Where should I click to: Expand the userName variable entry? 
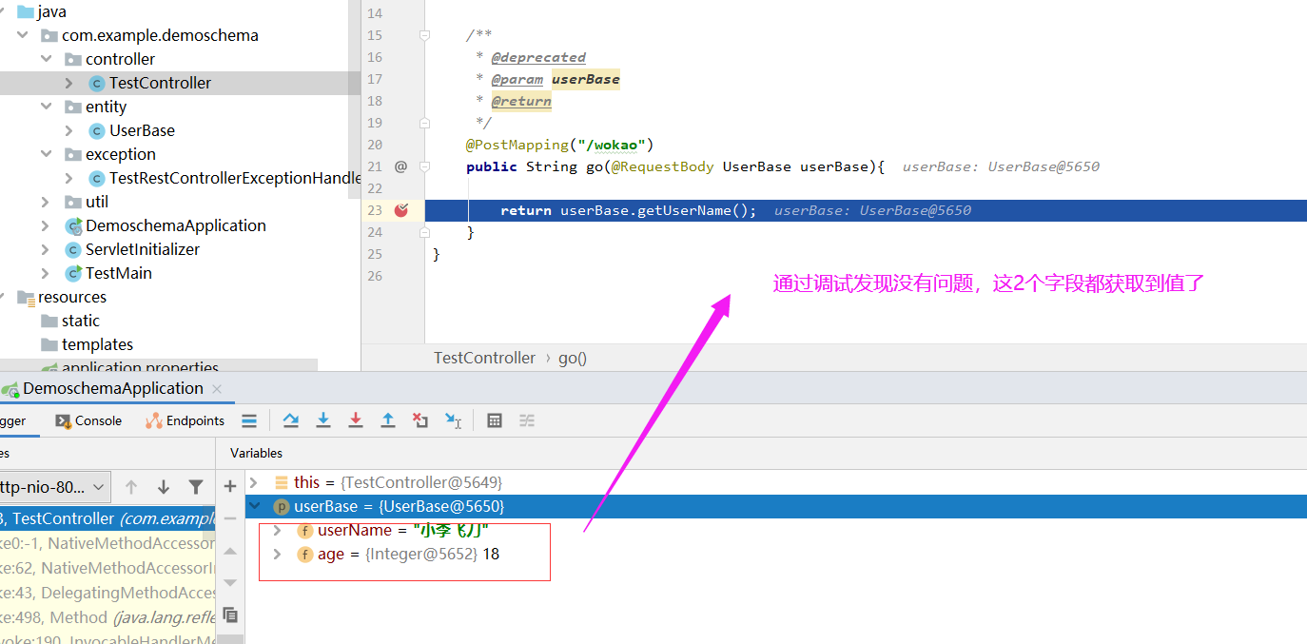[276, 530]
